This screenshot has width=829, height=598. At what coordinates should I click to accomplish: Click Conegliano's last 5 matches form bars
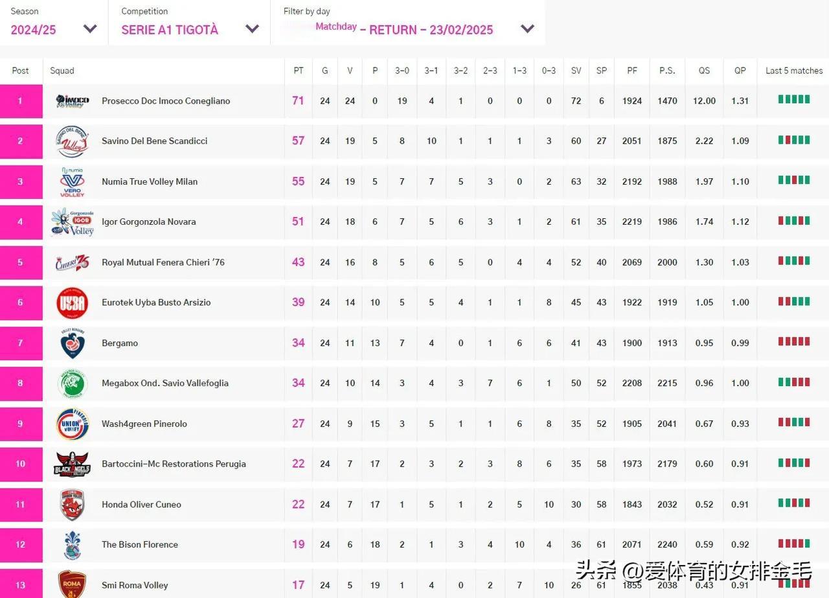click(x=794, y=99)
